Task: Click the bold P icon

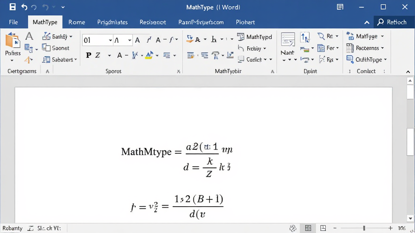Action: pos(89,55)
